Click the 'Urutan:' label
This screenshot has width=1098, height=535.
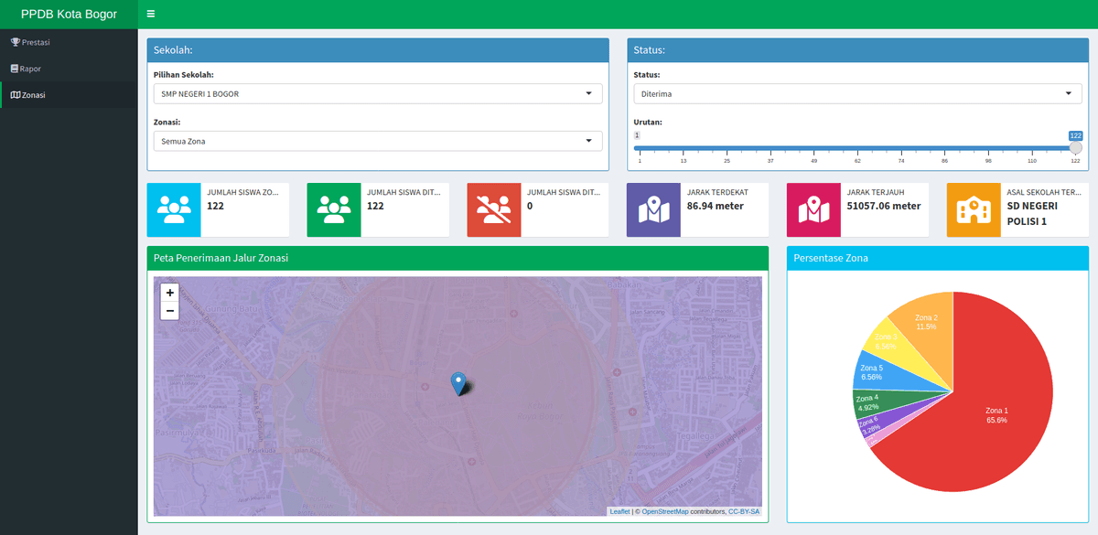point(648,122)
